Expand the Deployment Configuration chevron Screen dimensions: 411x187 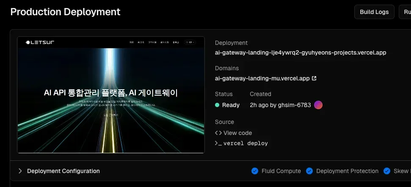pyautogui.click(x=20, y=171)
